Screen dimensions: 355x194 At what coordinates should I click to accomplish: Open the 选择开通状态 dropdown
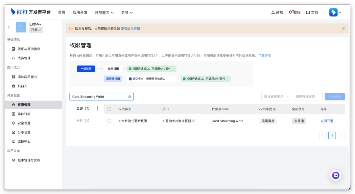click(308, 97)
